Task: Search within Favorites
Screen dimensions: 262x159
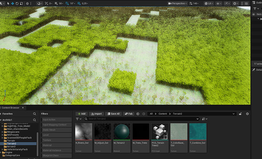Action: click(35, 114)
